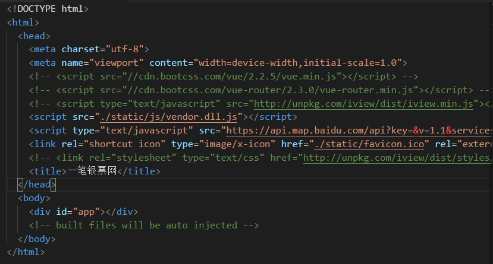This screenshot has width=493, height=264.
Task: Click the closing /html tag
Action: (x=26, y=252)
